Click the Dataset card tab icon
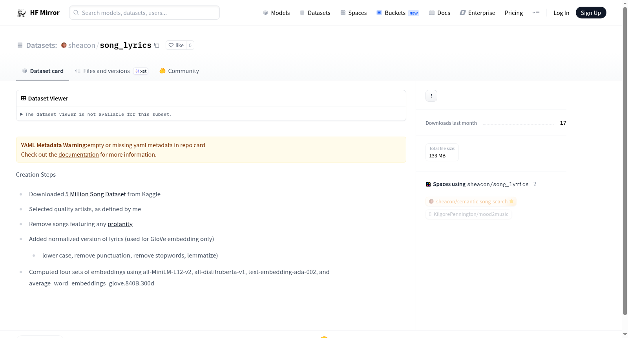The width and height of the screenshot is (628, 338). 25,71
